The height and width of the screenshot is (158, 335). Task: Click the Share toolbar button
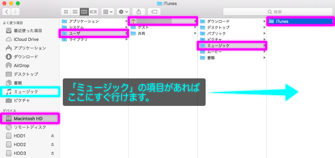[139, 12]
